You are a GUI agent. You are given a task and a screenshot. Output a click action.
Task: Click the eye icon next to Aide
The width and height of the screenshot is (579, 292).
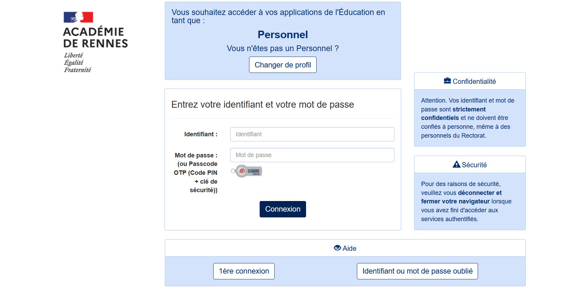click(337, 248)
